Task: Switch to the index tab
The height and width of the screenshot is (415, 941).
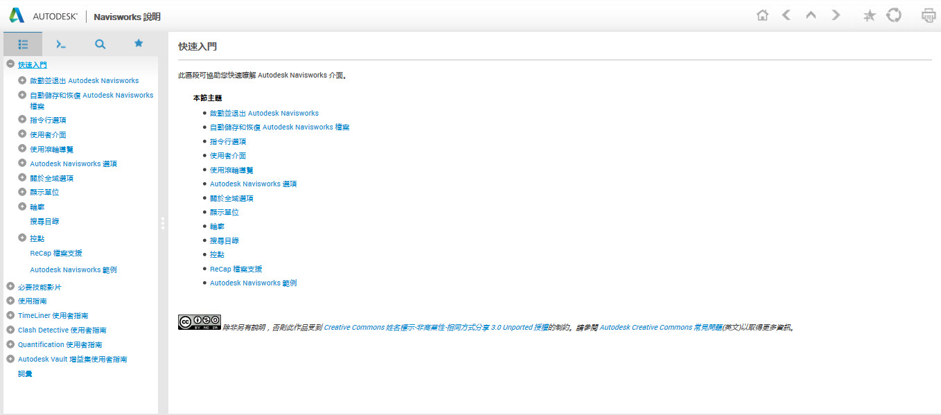Action: 61,44
